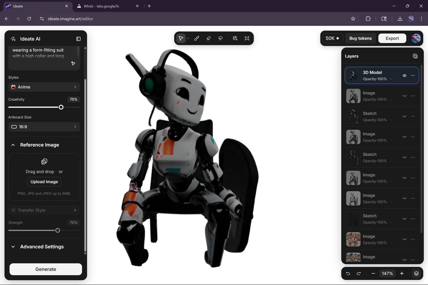Screen dimensions: 428x285
Task: Click the Generate button
Action: 45,269
